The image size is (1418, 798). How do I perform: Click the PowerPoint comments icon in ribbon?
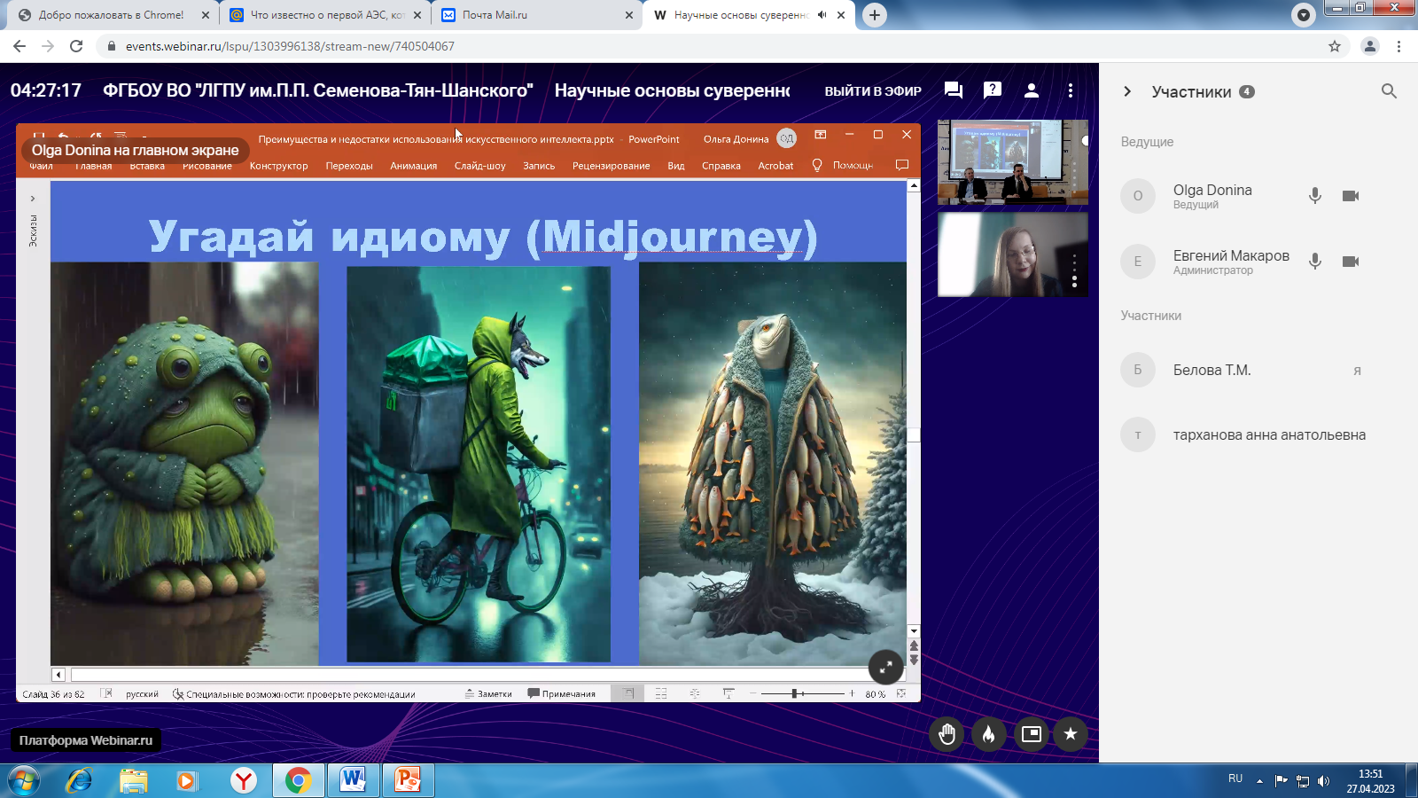click(x=902, y=165)
